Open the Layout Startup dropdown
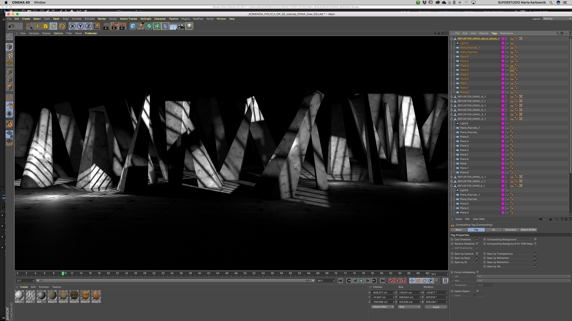This screenshot has height=321, width=572. tap(556, 19)
